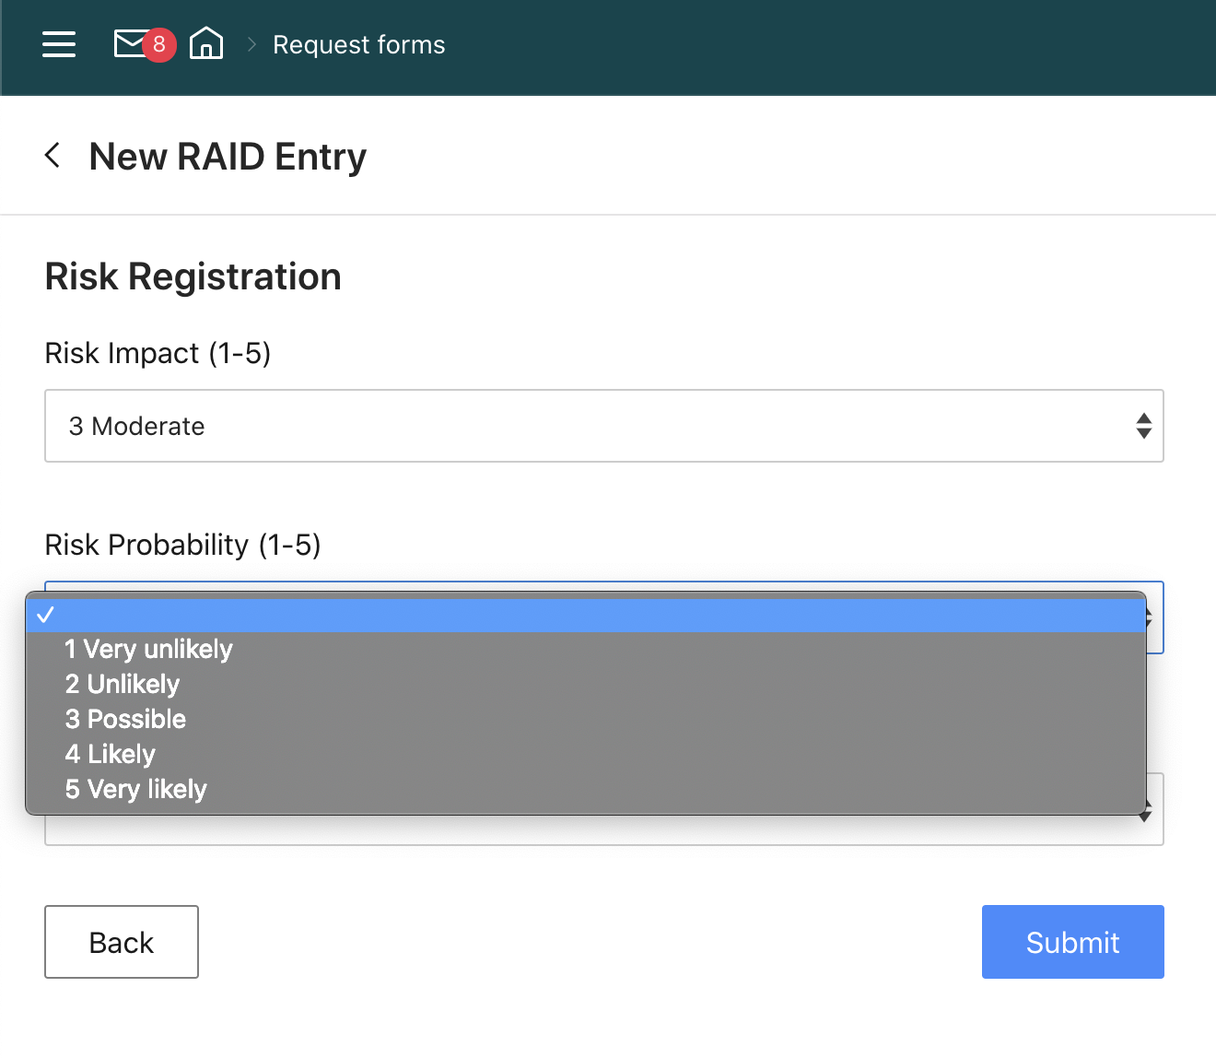Click the Back button
1216x1058 pixels.
click(122, 942)
